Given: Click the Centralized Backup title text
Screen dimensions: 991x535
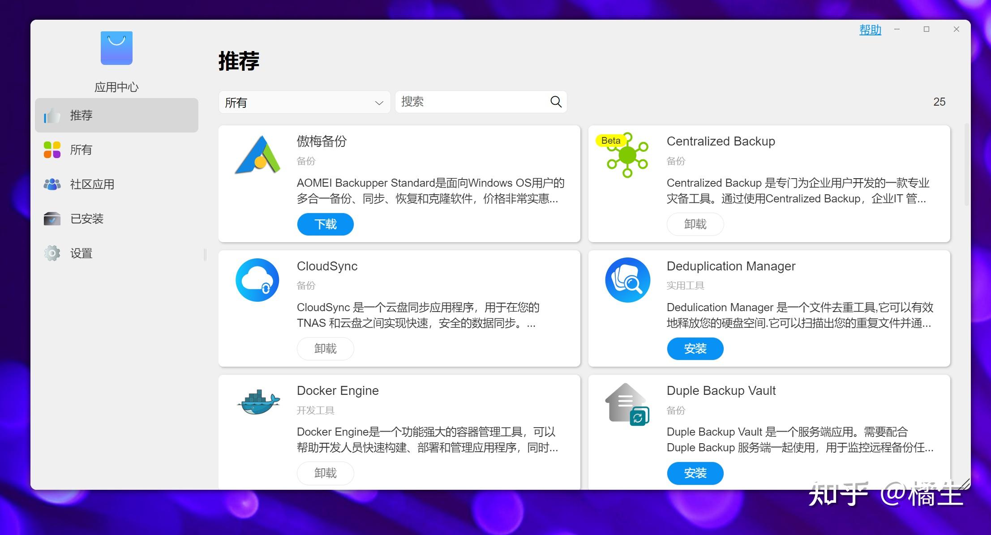Looking at the screenshot, I should [721, 141].
